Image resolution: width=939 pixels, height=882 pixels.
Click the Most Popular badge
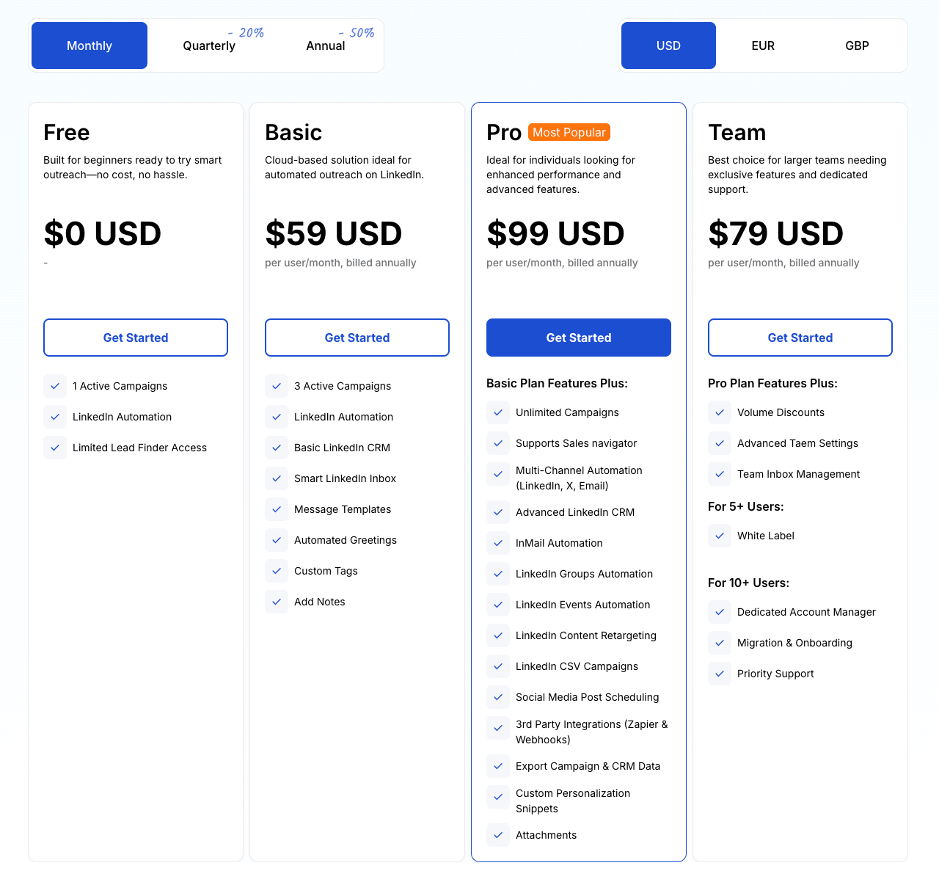pos(569,132)
